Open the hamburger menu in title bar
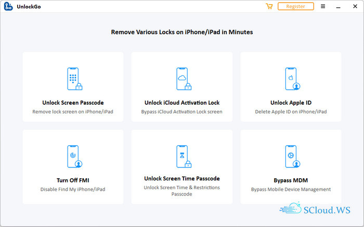 point(323,6)
